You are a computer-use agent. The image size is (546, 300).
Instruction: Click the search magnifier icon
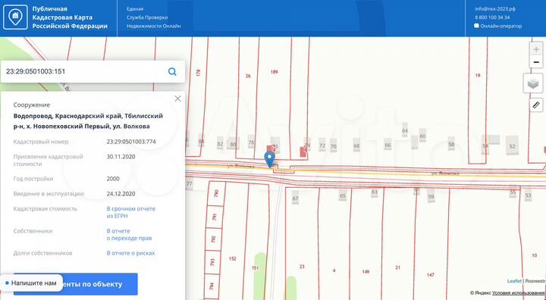tap(172, 72)
